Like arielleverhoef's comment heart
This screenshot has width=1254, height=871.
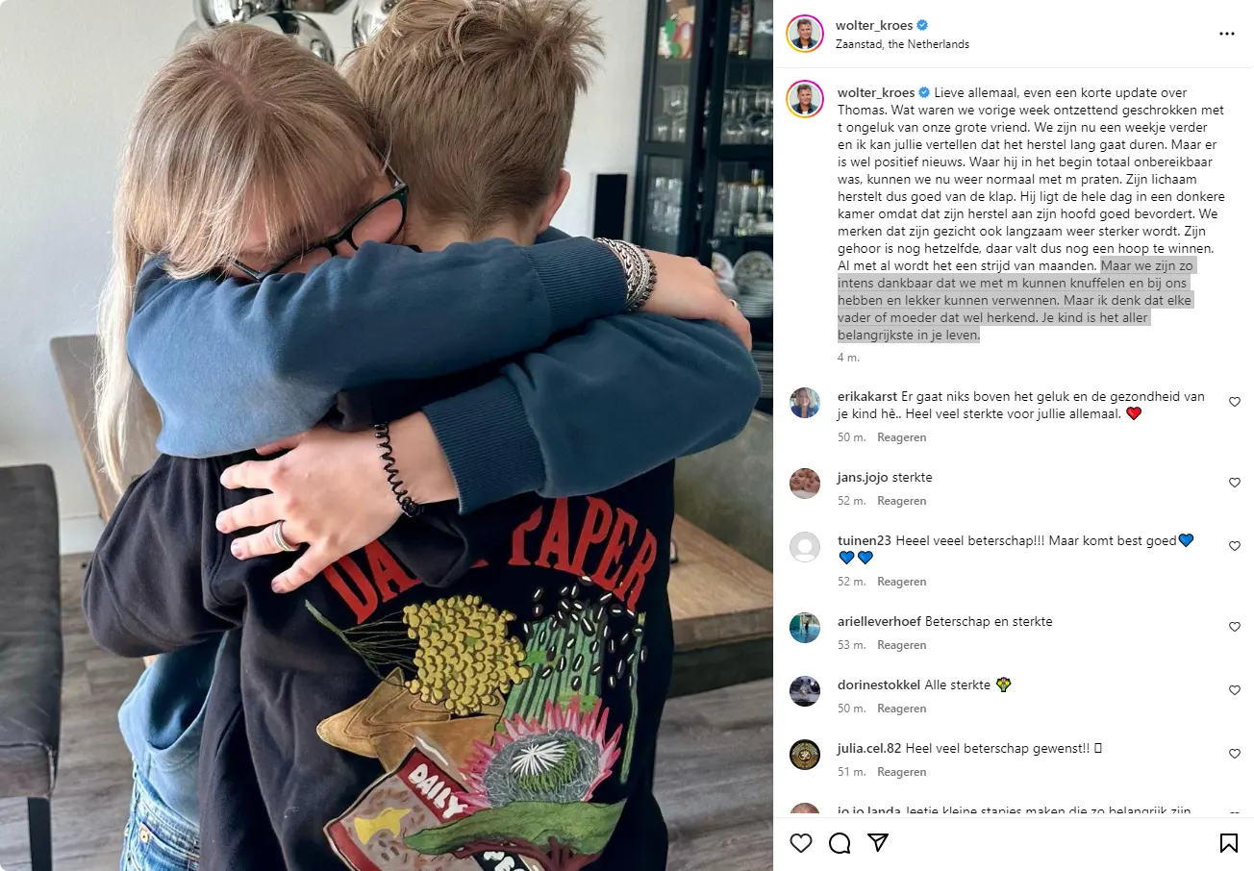point(1235,627)
